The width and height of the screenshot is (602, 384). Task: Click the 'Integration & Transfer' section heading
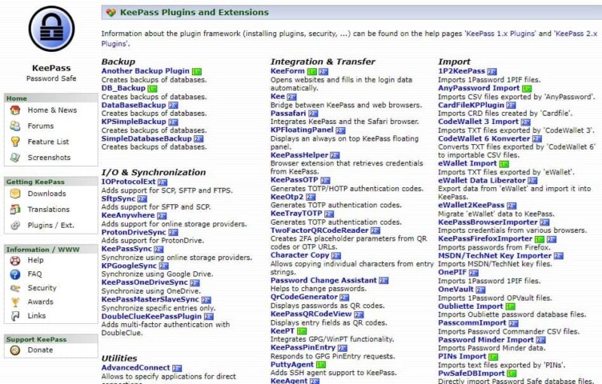click(x=323, y=62)
